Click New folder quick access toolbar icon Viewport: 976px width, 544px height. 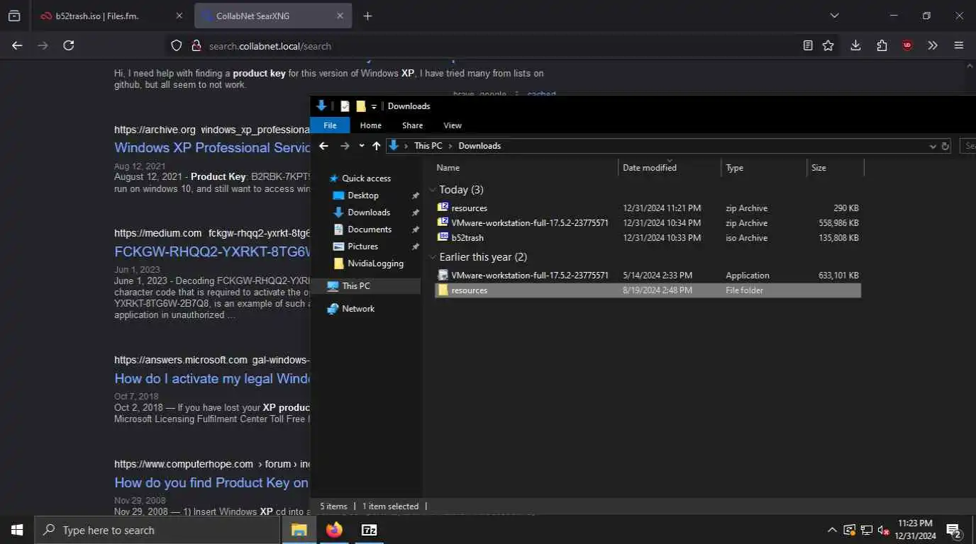click(360, 106)
